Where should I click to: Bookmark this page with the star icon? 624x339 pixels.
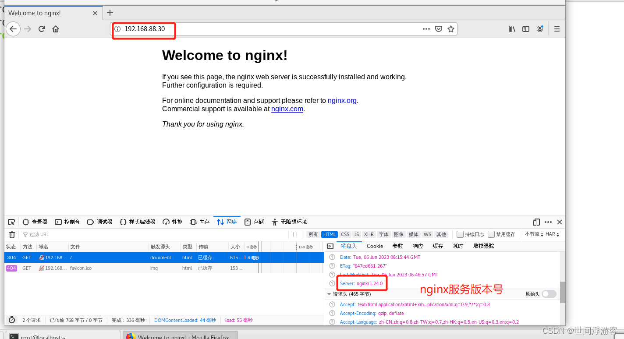point(451,29)
